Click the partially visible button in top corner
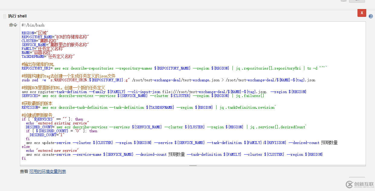375x191 pixels. [357, 1]
